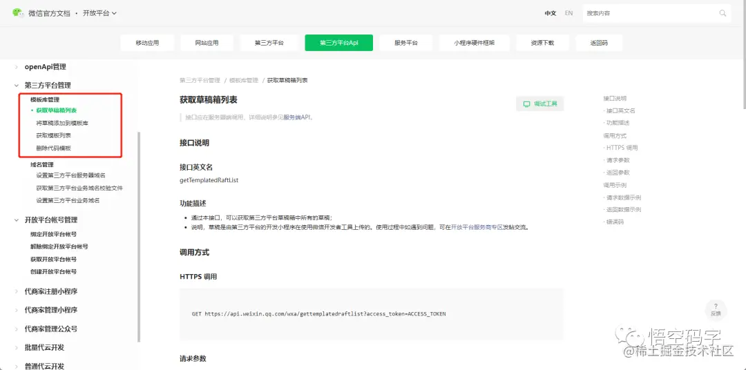Switch language to EN
746x370 pixels.
(569, 13)
